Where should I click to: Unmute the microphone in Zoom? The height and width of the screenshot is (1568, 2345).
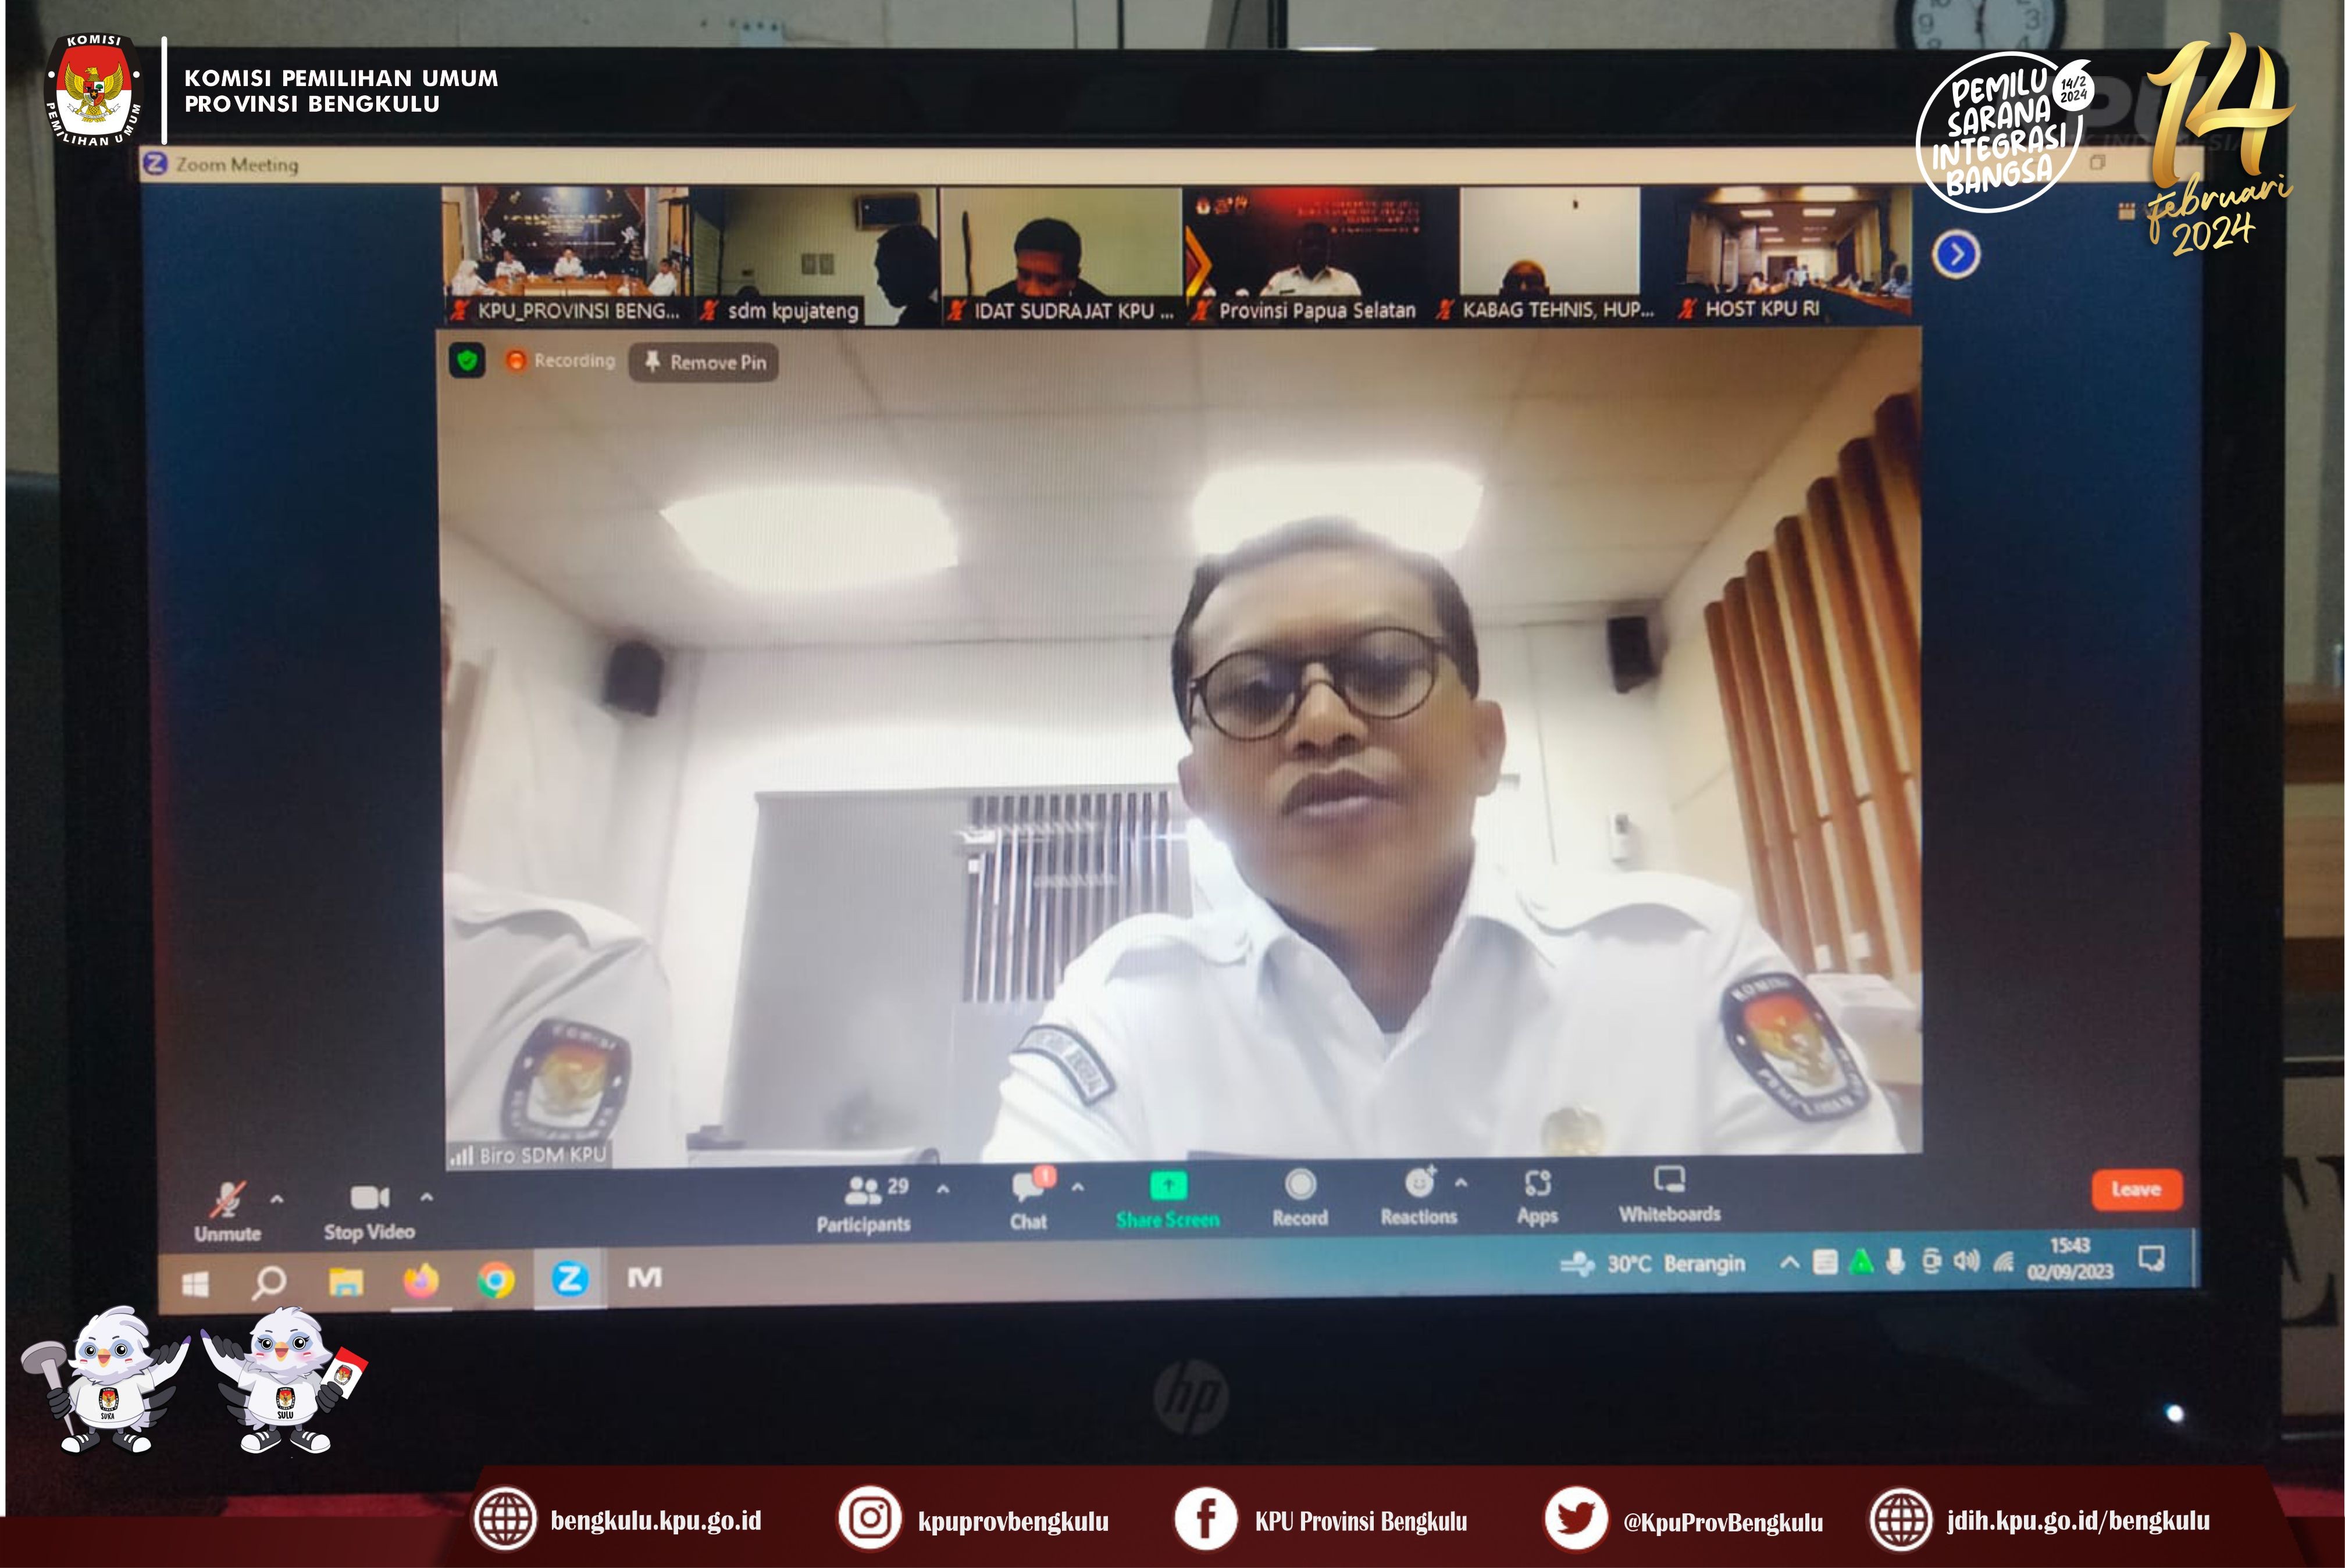click(x=228, y=1201)
